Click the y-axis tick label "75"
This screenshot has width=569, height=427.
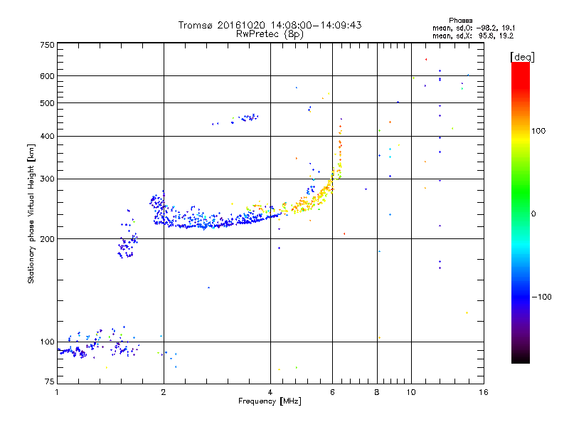[50, 381]
